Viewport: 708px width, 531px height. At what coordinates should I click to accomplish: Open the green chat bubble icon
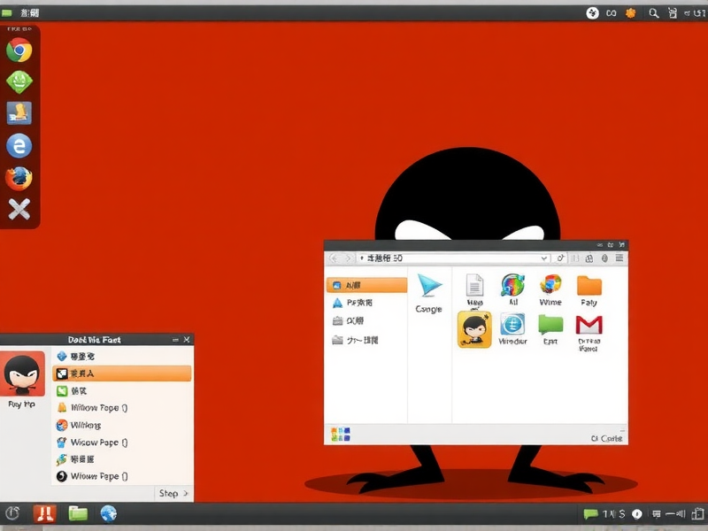point(550,325)
